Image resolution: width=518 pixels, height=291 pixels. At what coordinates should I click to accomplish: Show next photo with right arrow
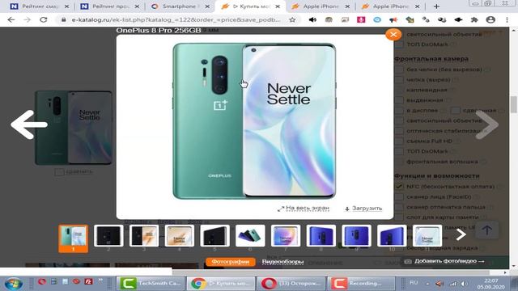tap(486, 124)
